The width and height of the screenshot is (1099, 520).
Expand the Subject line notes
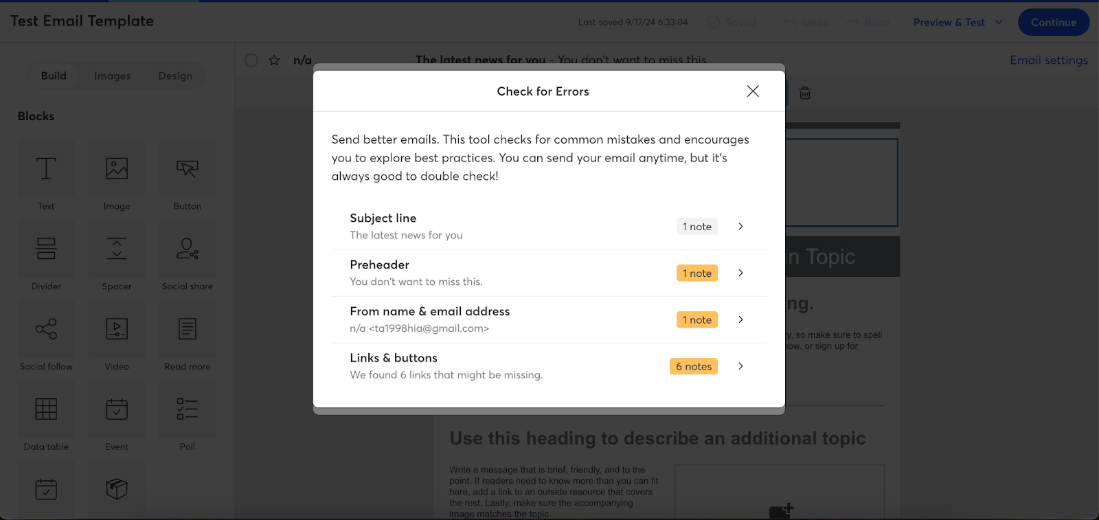point(740,226)
